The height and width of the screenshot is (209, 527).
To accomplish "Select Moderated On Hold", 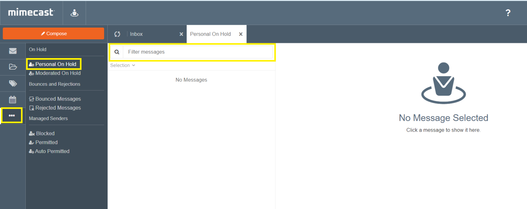I will [x=55, y=73].
